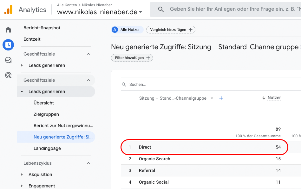Sort by the Nutzer column header

click(272, 98)
